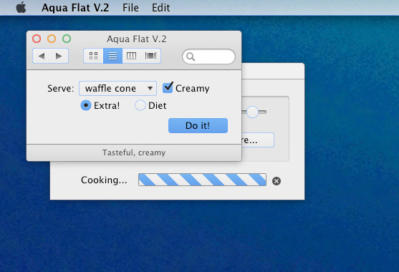
Task: Uncheck the Creamy checkbox
Action: 168,87
